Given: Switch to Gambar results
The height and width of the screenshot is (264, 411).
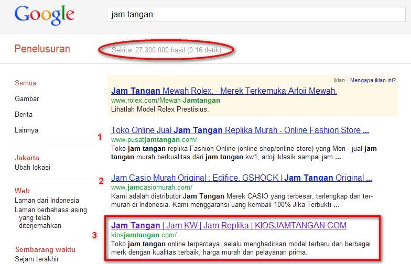Looking at the screenshot, I should pos(27,98).
